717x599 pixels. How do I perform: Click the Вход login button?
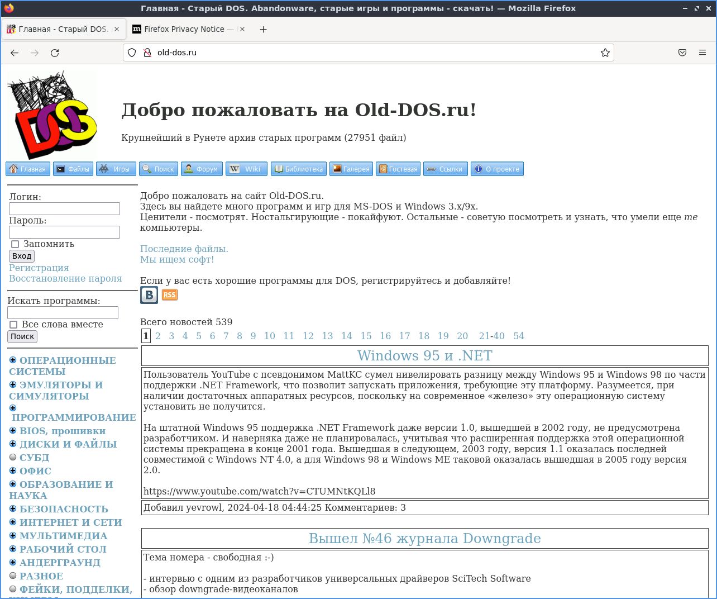click(22, 256)
